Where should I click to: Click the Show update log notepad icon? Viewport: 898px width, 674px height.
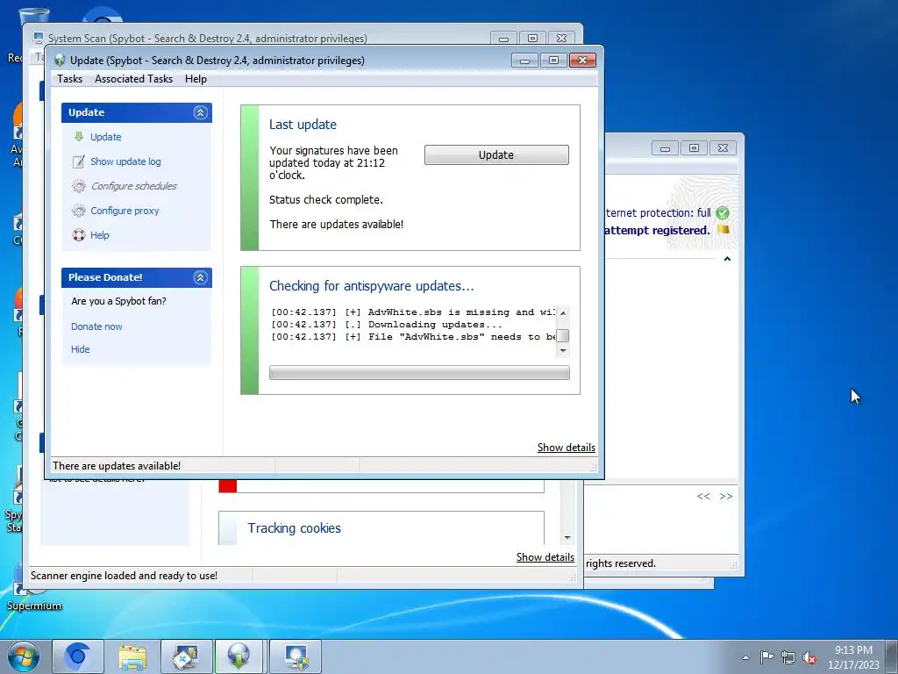pos(79,161)
